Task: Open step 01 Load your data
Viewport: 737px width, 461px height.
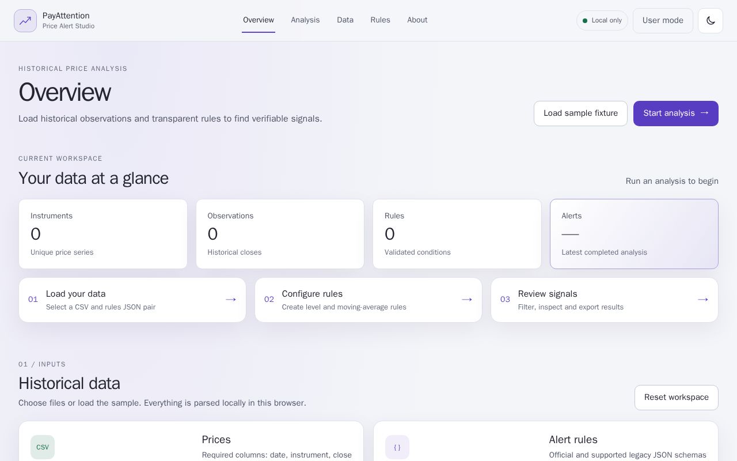Action: click(132, 300)
